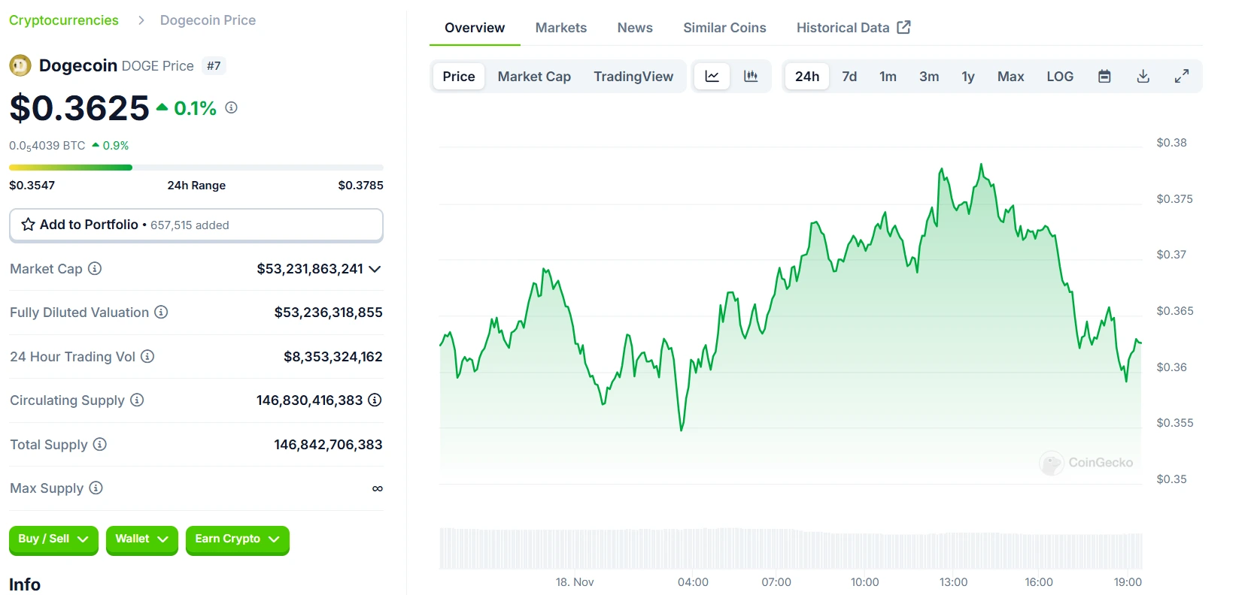Click Total Supply value 146,842,706,383
Image resolution: width=1254 pixels, height=595 pixels.
(x=328, y=444)
